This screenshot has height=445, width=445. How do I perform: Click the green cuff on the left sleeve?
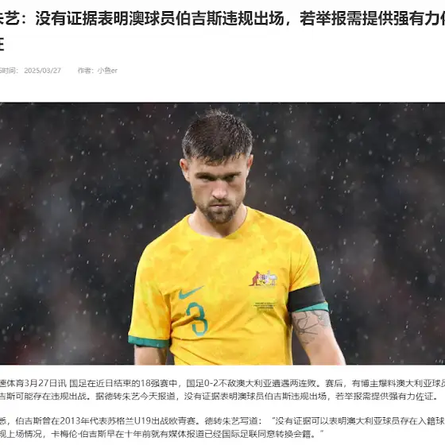(x=149, y=342)
